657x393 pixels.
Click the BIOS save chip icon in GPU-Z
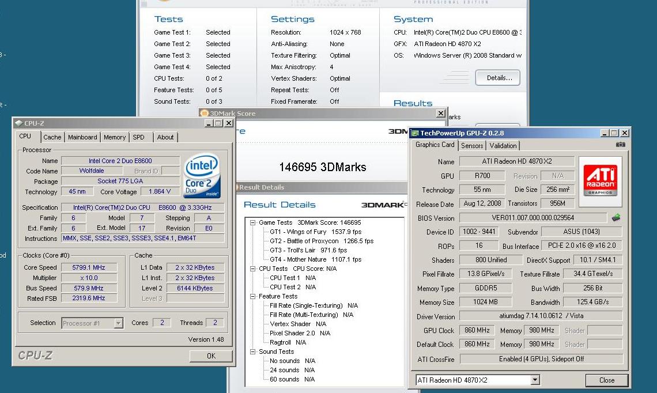tap(616, 217)
